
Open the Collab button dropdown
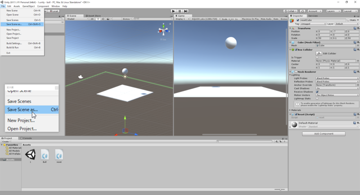click(291, 11)
